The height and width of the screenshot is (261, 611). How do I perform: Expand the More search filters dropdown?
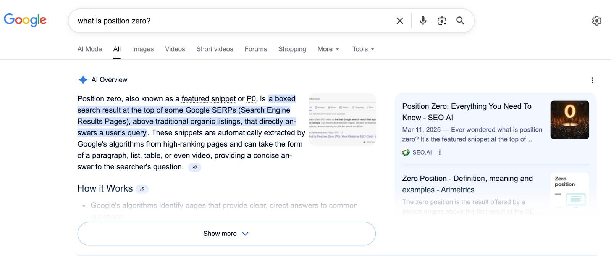tap(328, 49)
